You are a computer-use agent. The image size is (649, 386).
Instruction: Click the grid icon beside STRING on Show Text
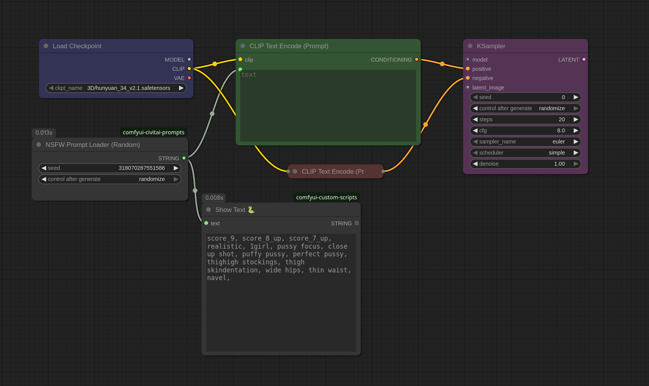pyautogui.click(x=356, y=223)
